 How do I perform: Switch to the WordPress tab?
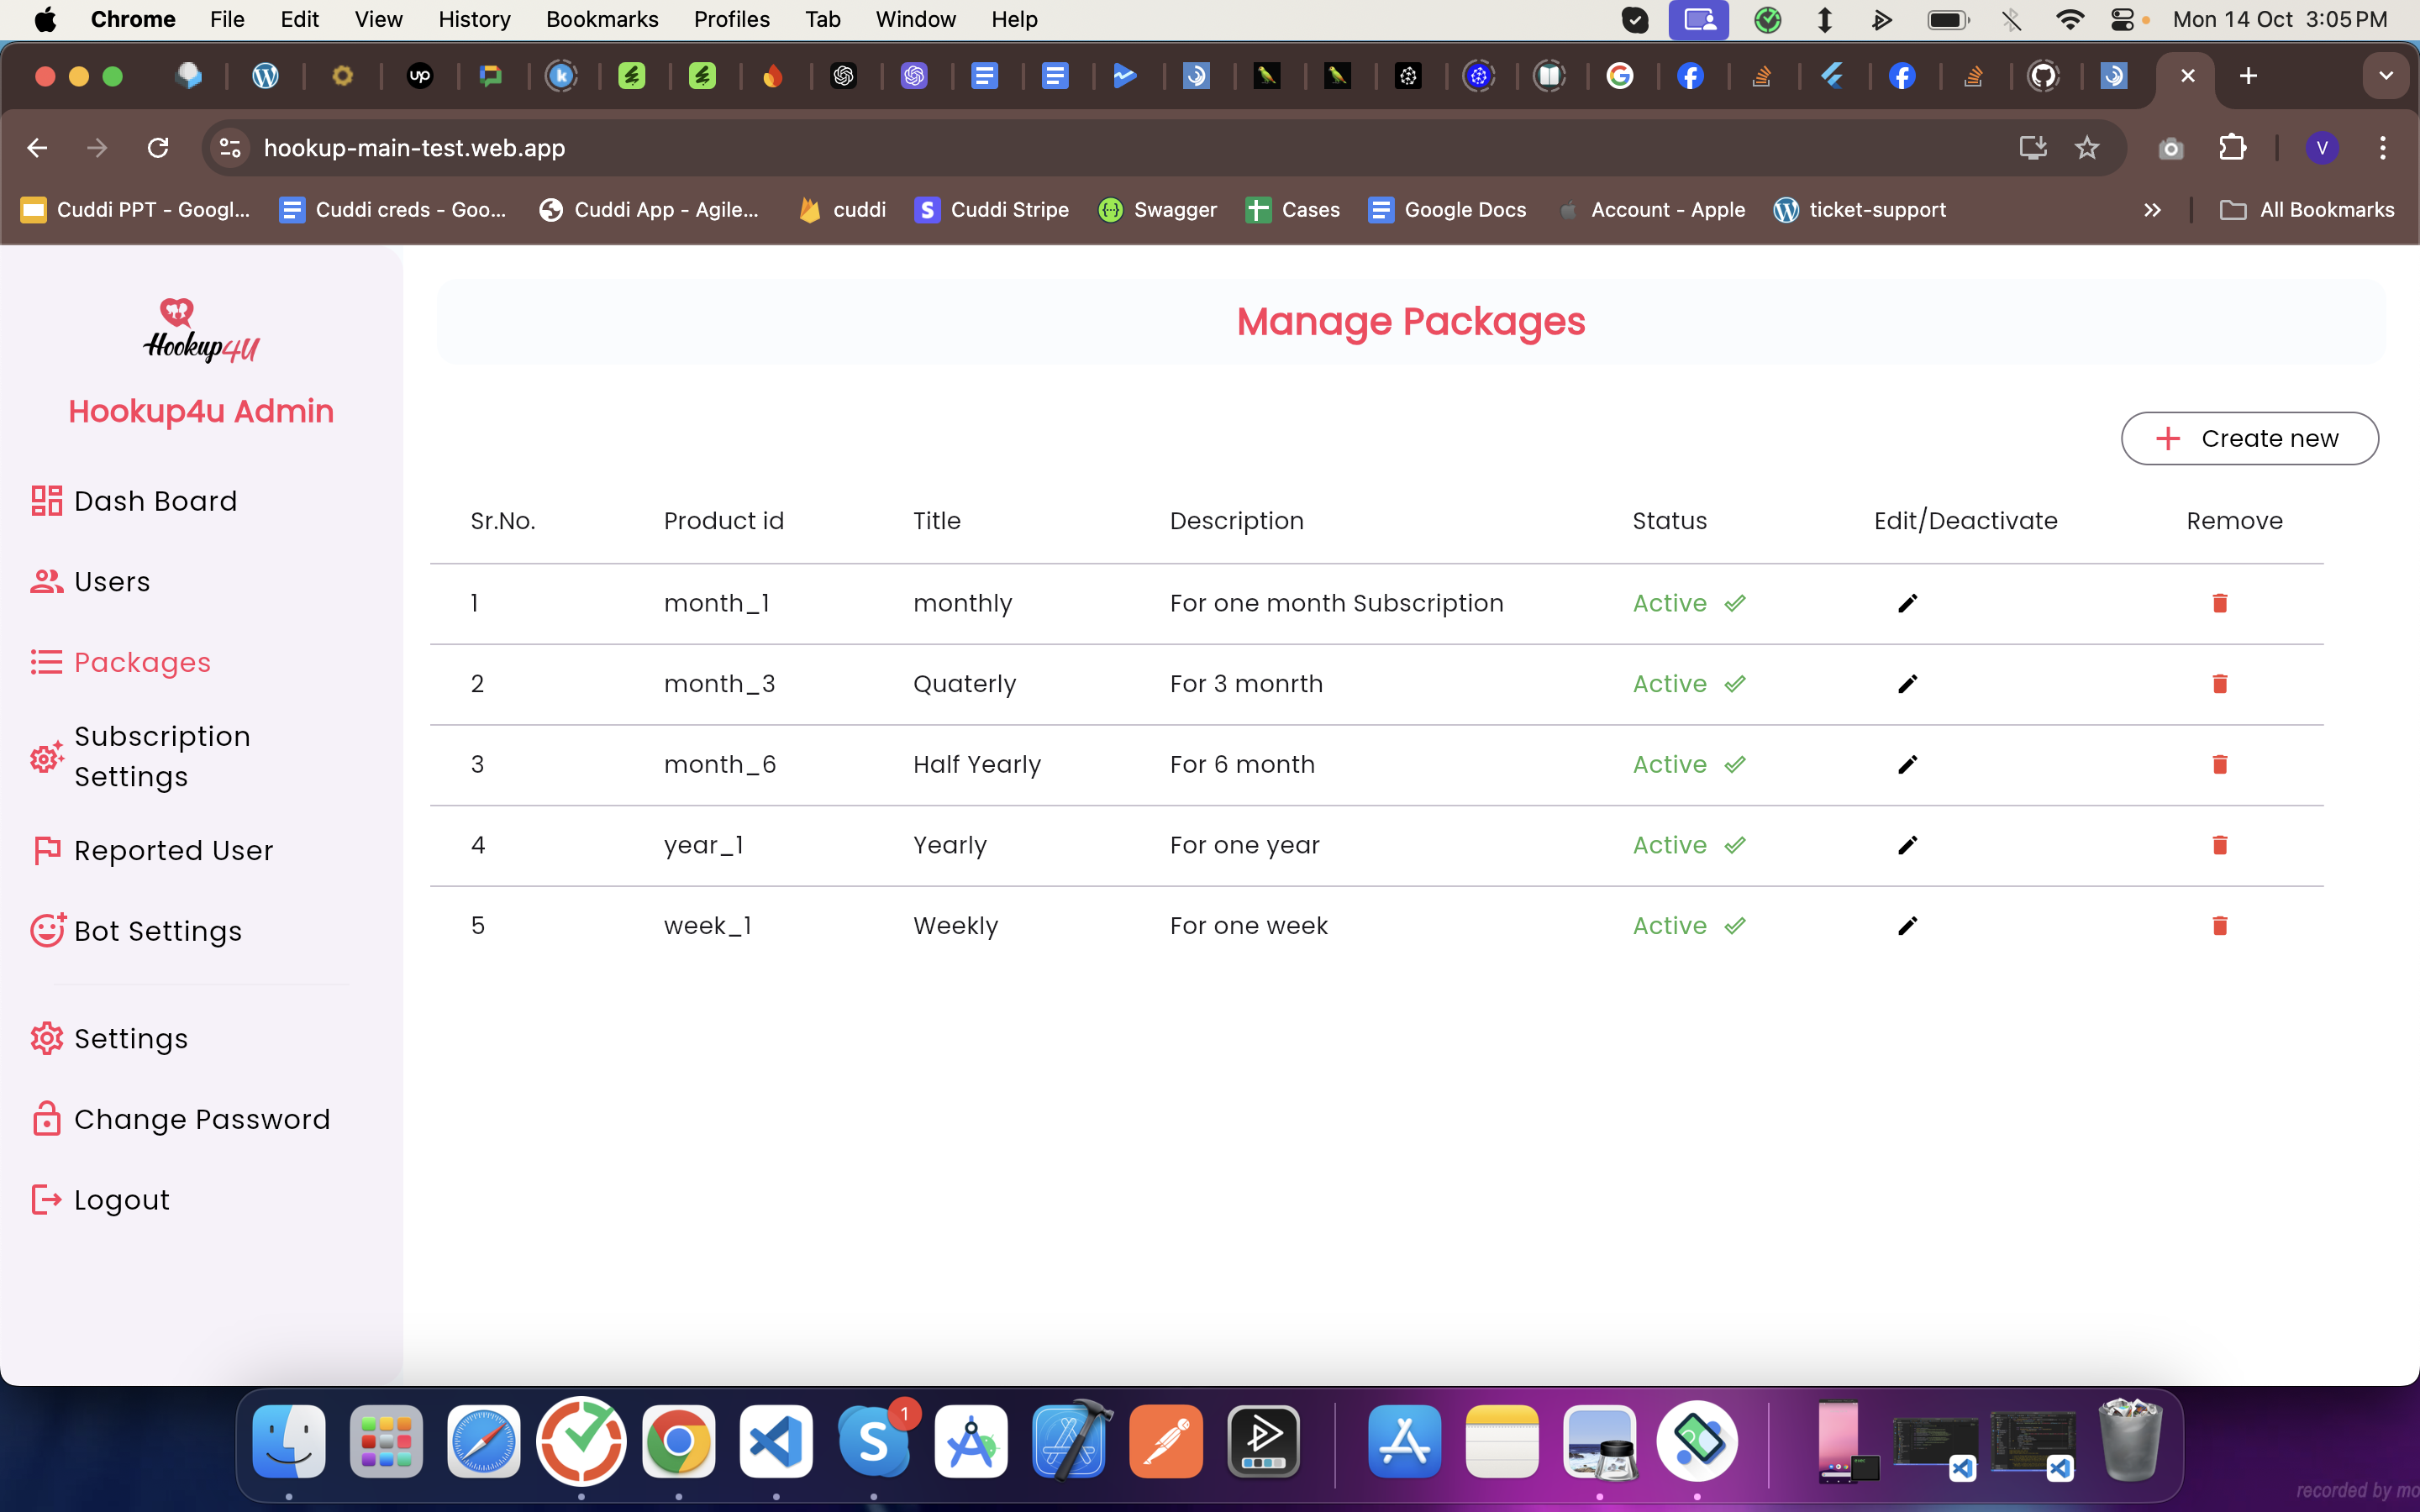pyautogui.click(x=265, y=76)
